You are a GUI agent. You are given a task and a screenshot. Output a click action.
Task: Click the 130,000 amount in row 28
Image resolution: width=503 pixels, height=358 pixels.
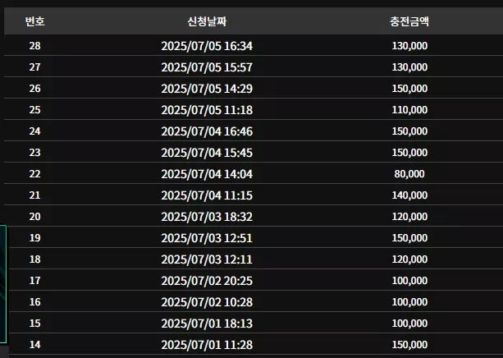pyautogui.click(x=409, y=46)
